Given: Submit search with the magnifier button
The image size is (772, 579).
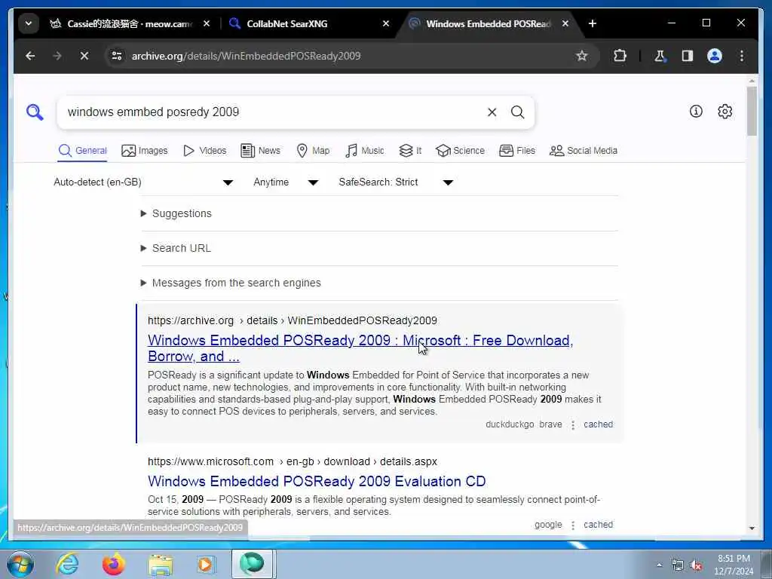Looking at the screenshot, I should pyautogui.click(x=517, y=112).
